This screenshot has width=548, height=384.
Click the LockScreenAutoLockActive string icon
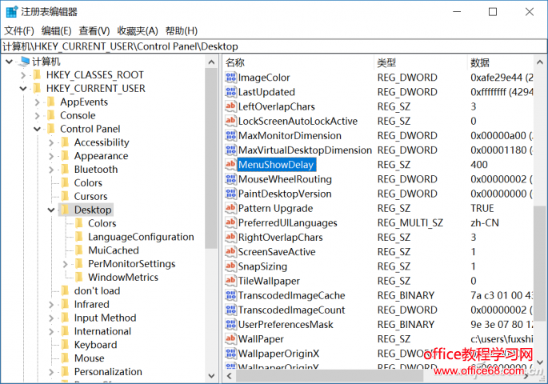(230, 122)
